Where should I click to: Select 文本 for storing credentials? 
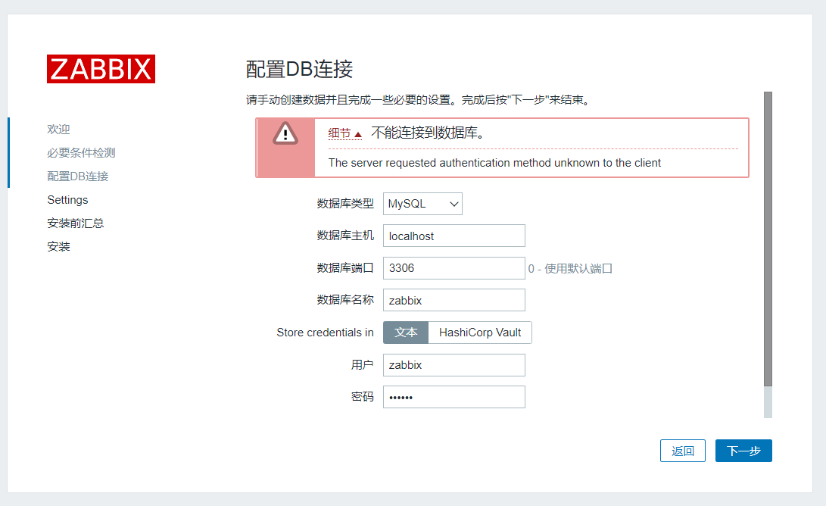click(406, 332)
